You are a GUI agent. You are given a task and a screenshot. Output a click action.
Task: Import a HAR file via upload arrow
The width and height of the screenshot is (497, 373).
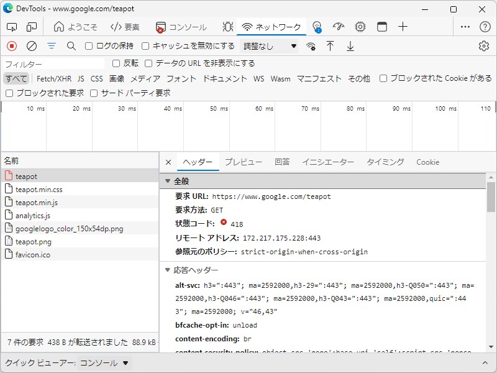[x=331, y=46]
